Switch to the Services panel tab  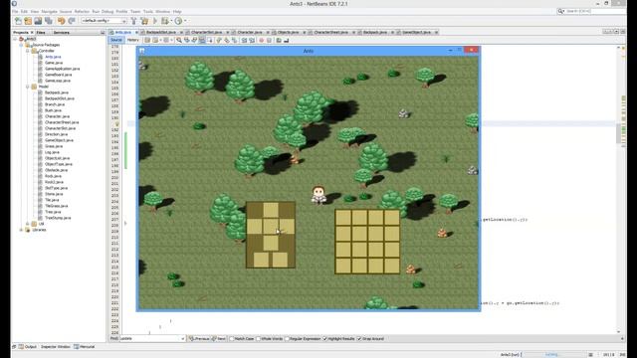62,32
